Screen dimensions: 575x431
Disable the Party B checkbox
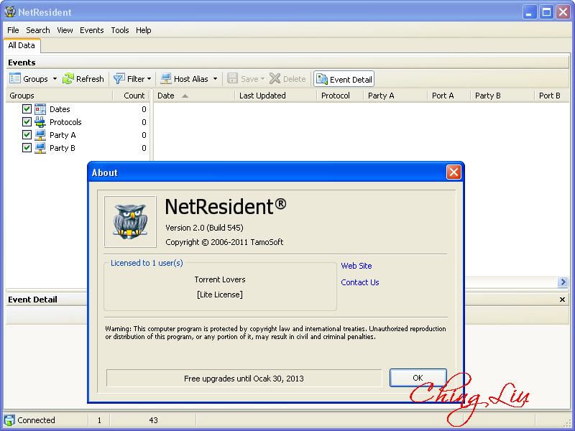pos(27,148)
